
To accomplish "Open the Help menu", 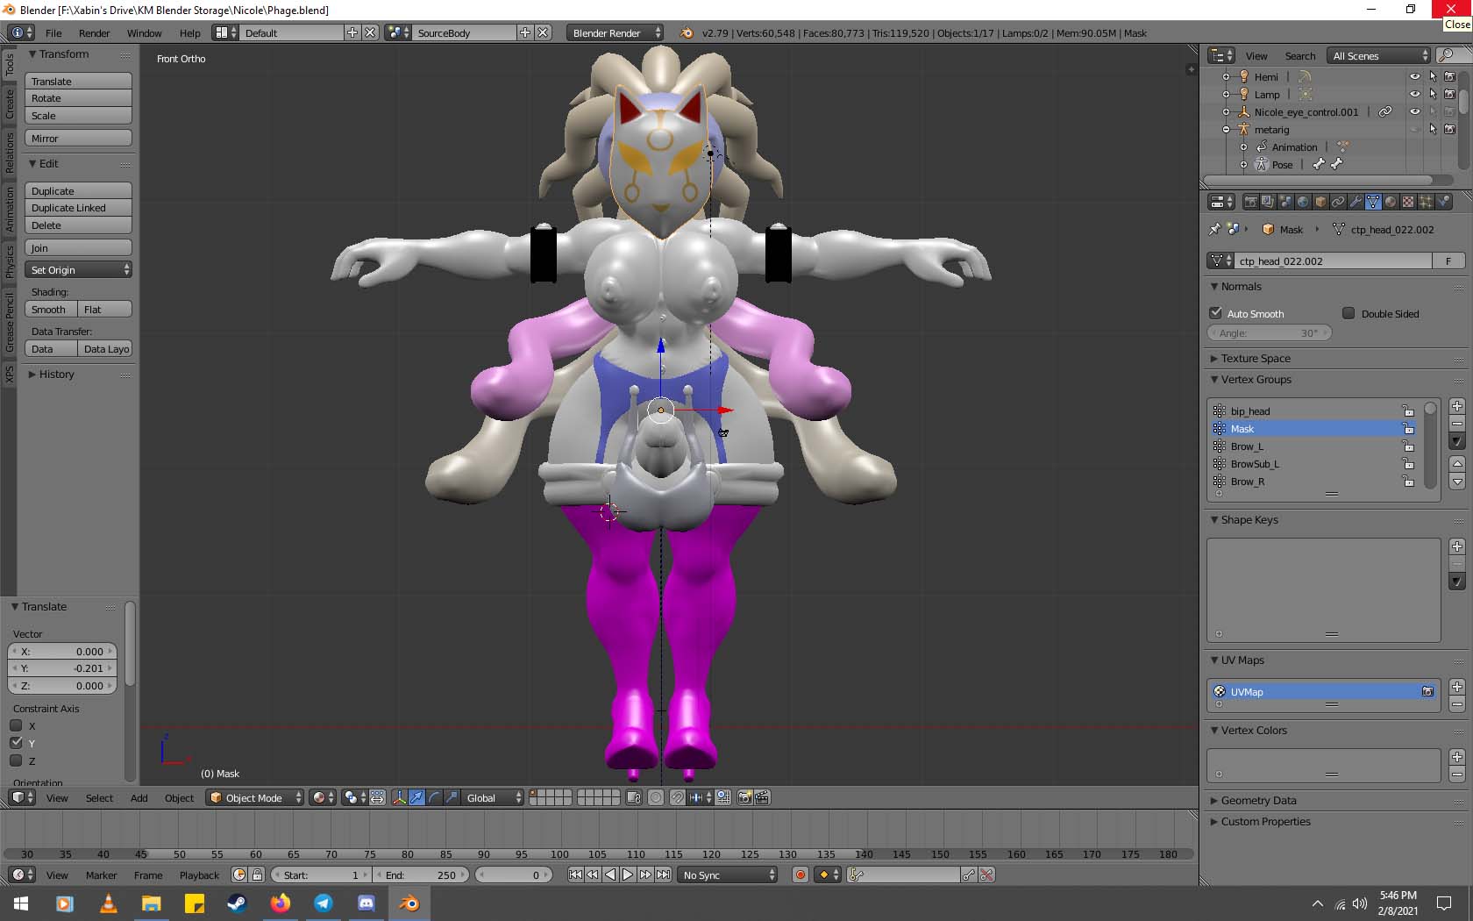I will (190, 32).
